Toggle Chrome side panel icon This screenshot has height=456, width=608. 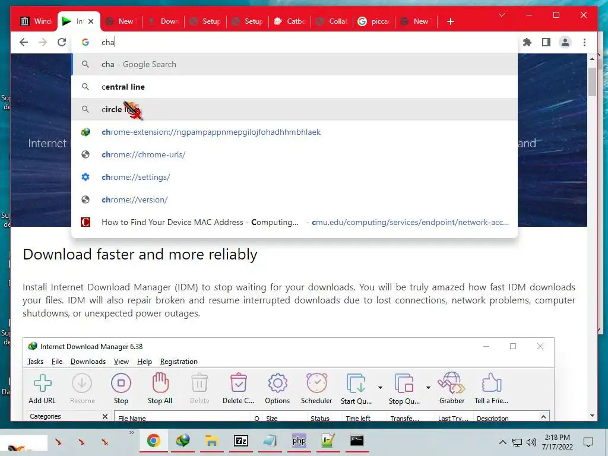[546, 42]
